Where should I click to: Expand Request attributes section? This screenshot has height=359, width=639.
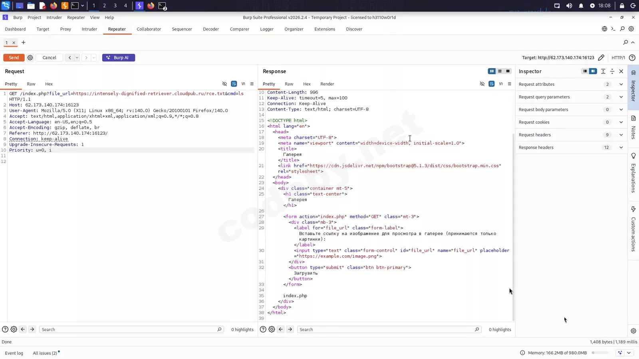tap(621, 84)
